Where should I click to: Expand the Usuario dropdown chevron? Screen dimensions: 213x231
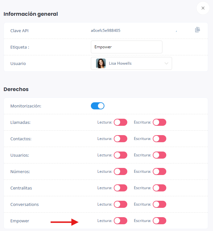click(x=166, y=63)
